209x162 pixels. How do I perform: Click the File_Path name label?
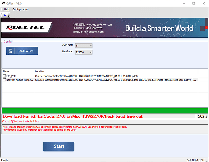click(x=11, y=76)
